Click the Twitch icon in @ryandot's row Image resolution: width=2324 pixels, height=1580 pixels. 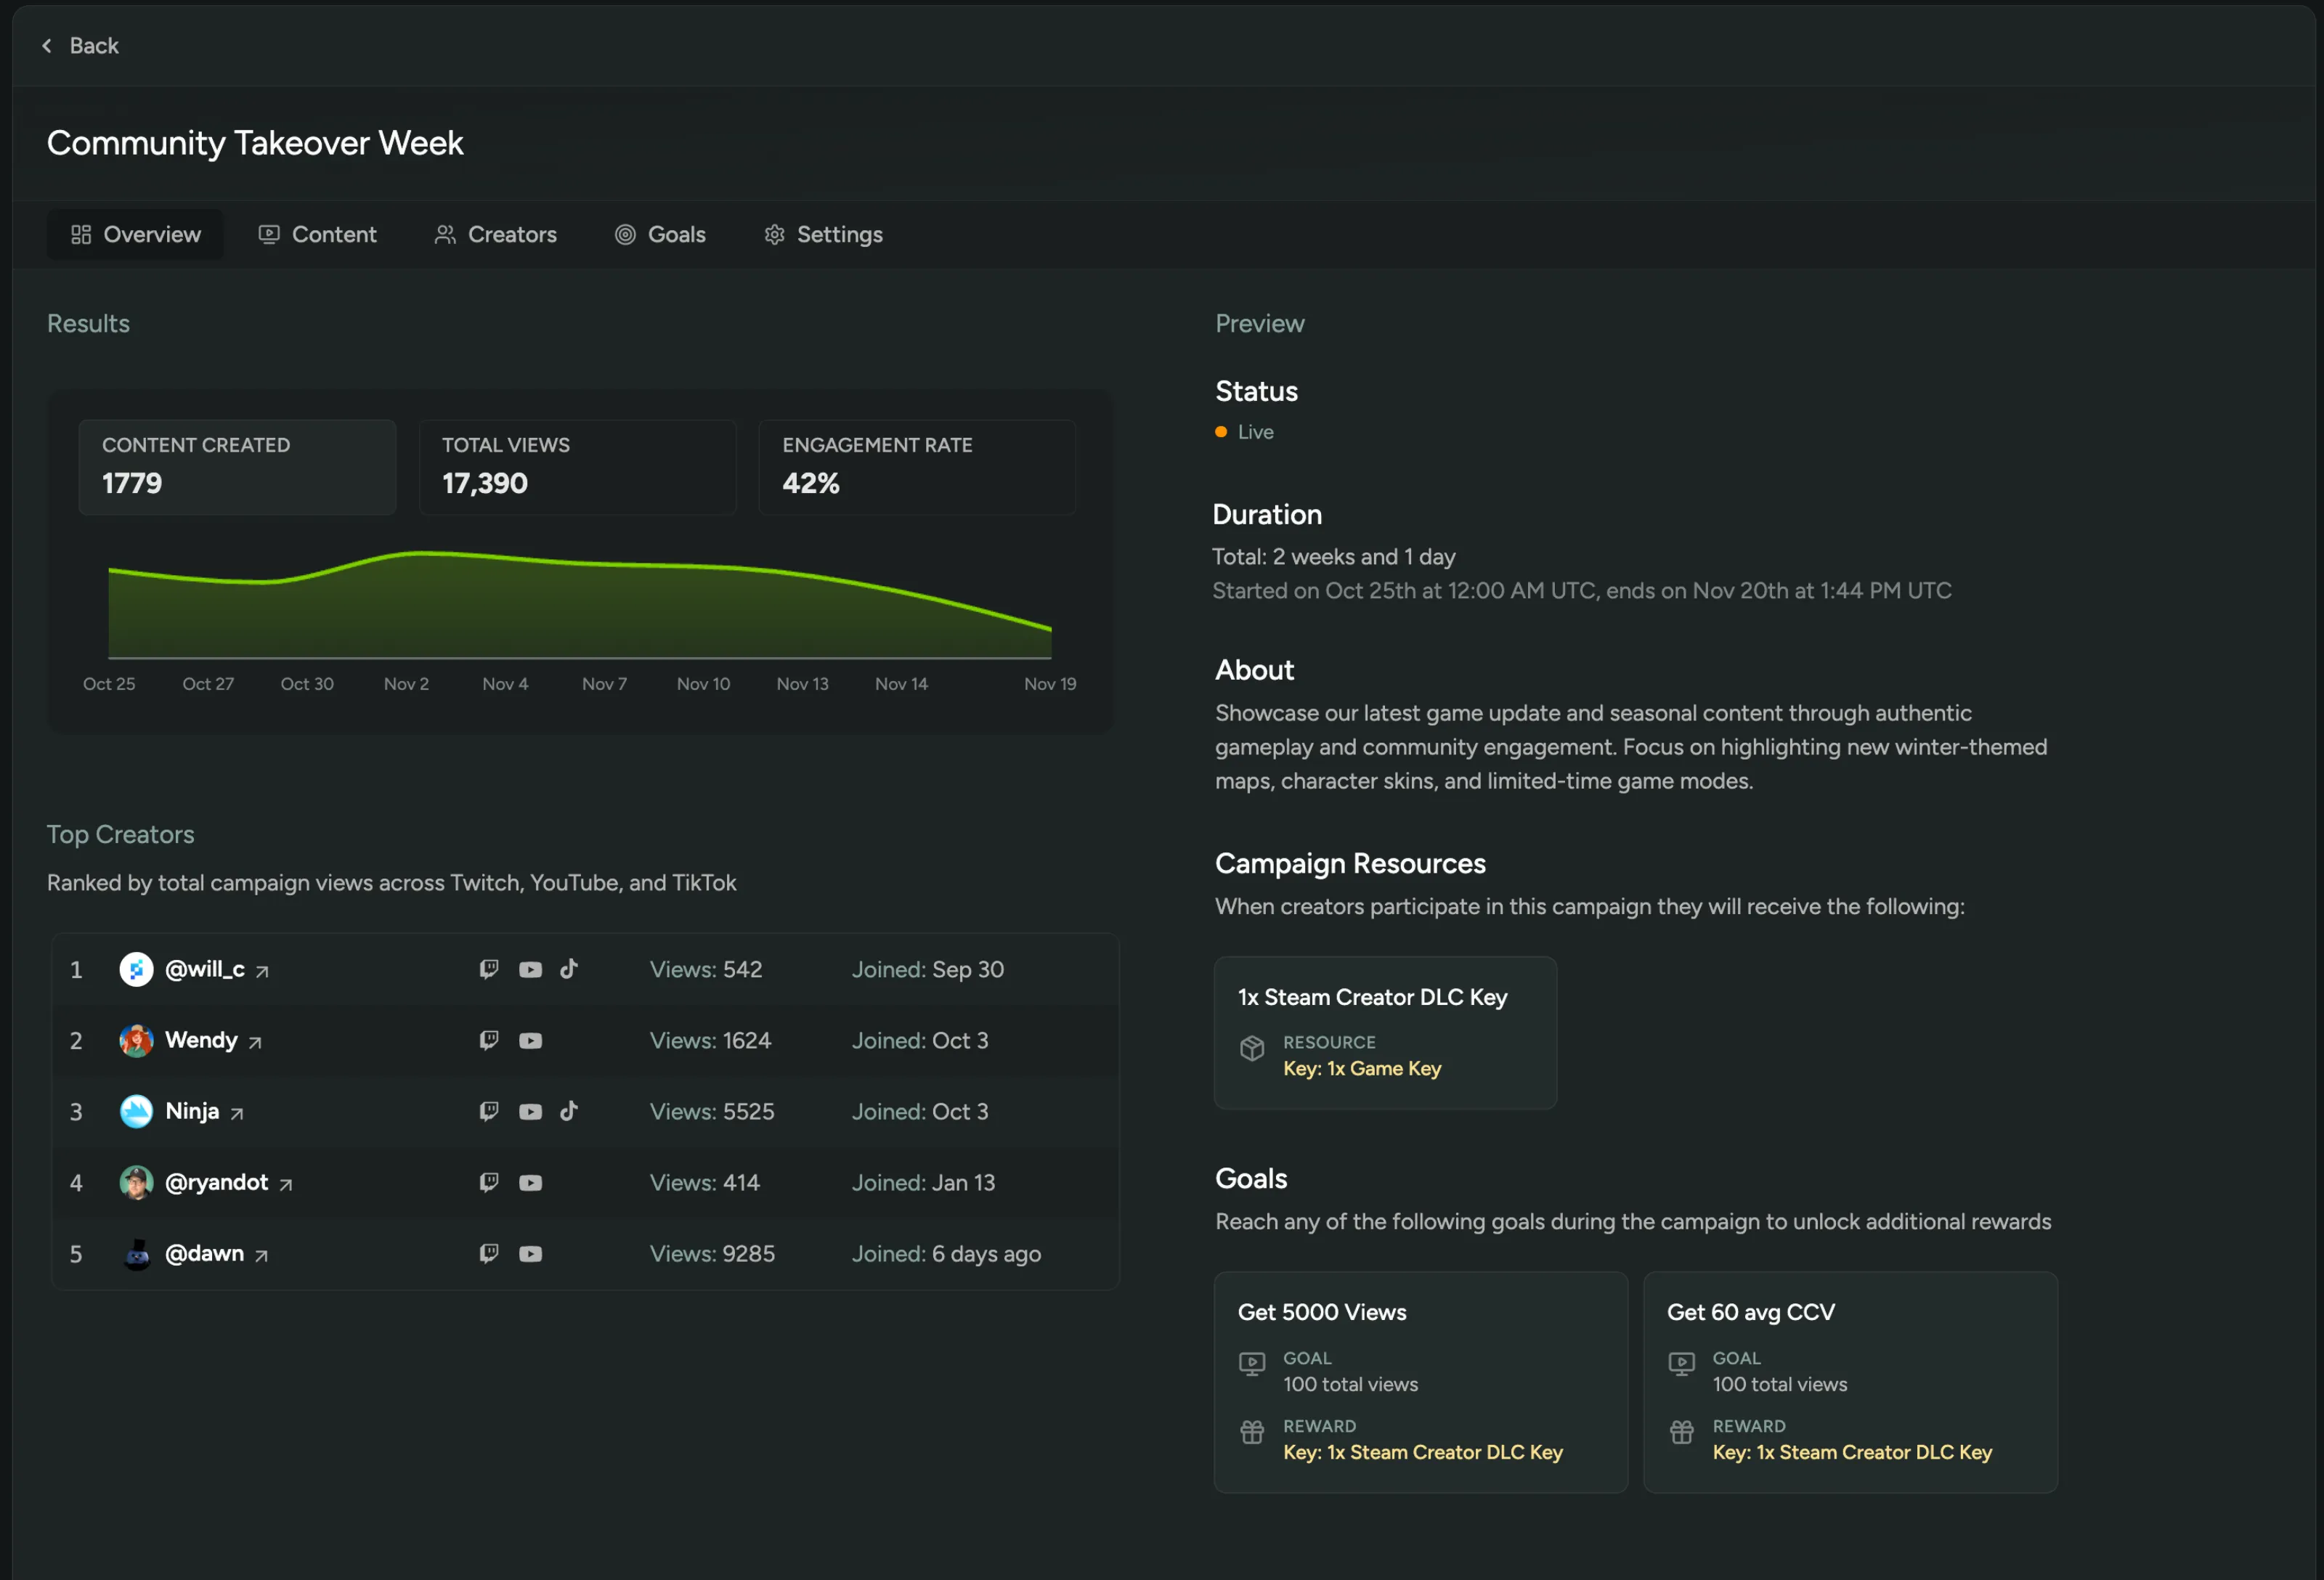(x=488, y=1182)
